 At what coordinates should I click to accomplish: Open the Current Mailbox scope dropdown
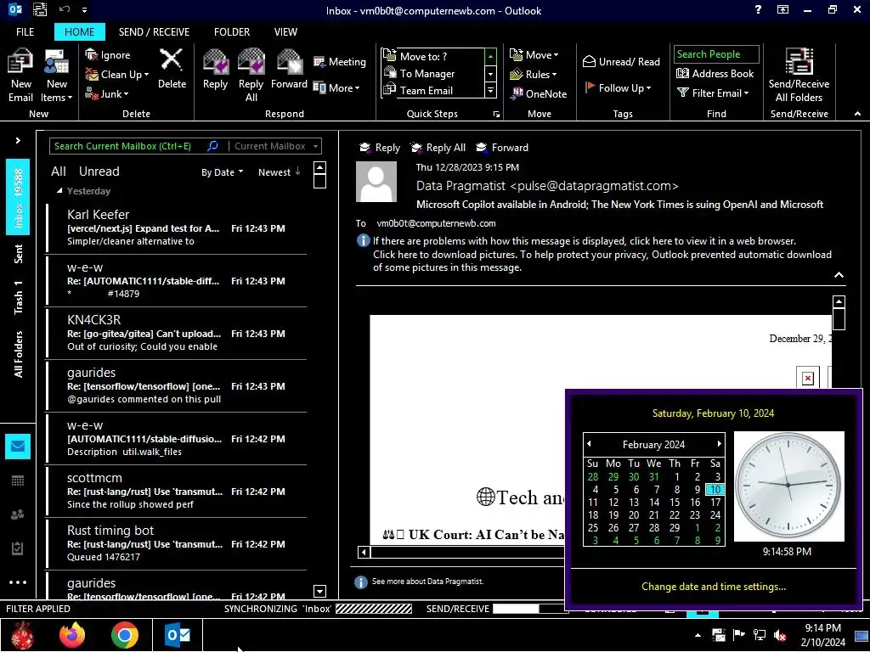point(276,146)
